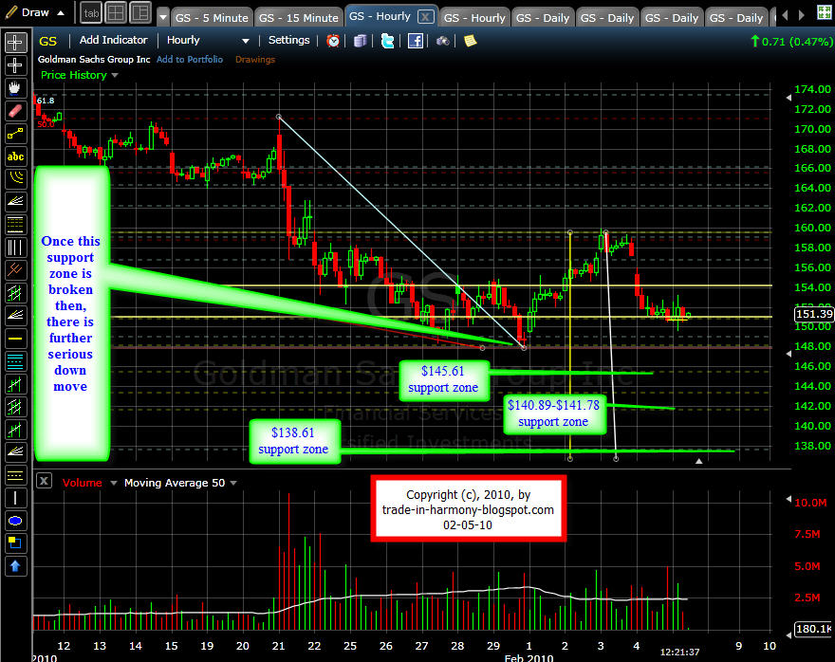Select the hand pan tool
835x662 pixels.
[x=15, y=88]
